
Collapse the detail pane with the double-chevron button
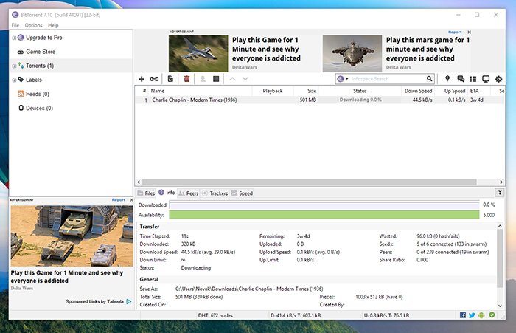(x=500, y=193)
